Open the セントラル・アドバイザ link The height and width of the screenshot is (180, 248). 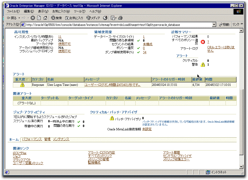point(177,156)
